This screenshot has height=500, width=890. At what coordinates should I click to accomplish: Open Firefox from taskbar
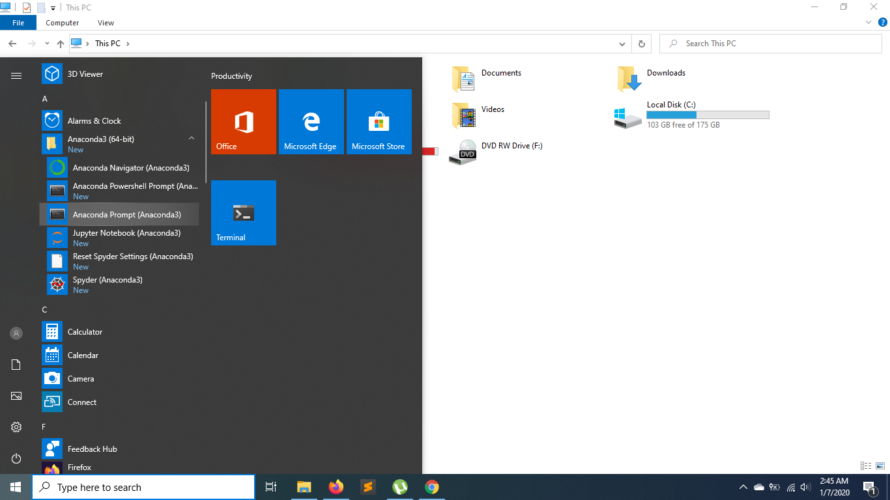point(336,487)
